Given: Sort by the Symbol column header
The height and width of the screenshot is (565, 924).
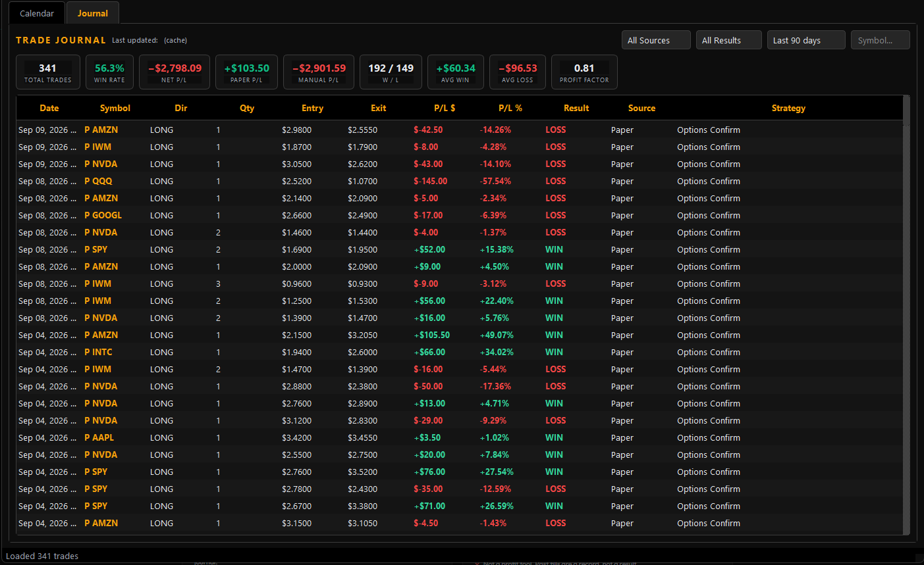Looking at the screenshot, I should pyautogui.click(x=115, y=108).
